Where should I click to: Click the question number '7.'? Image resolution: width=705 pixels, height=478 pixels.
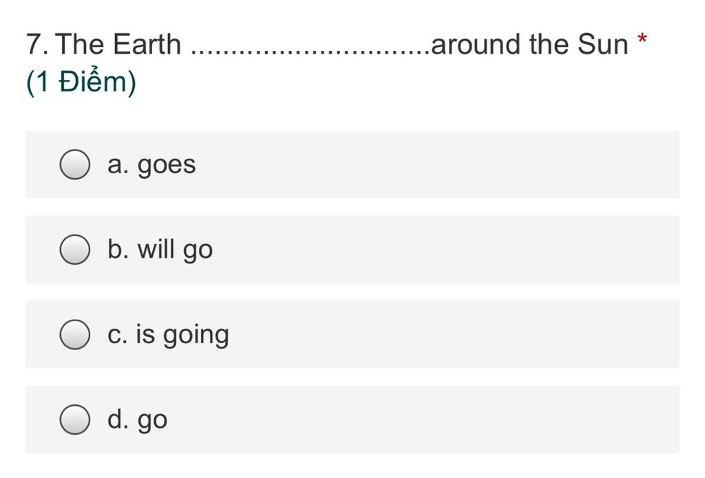click(38, 45)
